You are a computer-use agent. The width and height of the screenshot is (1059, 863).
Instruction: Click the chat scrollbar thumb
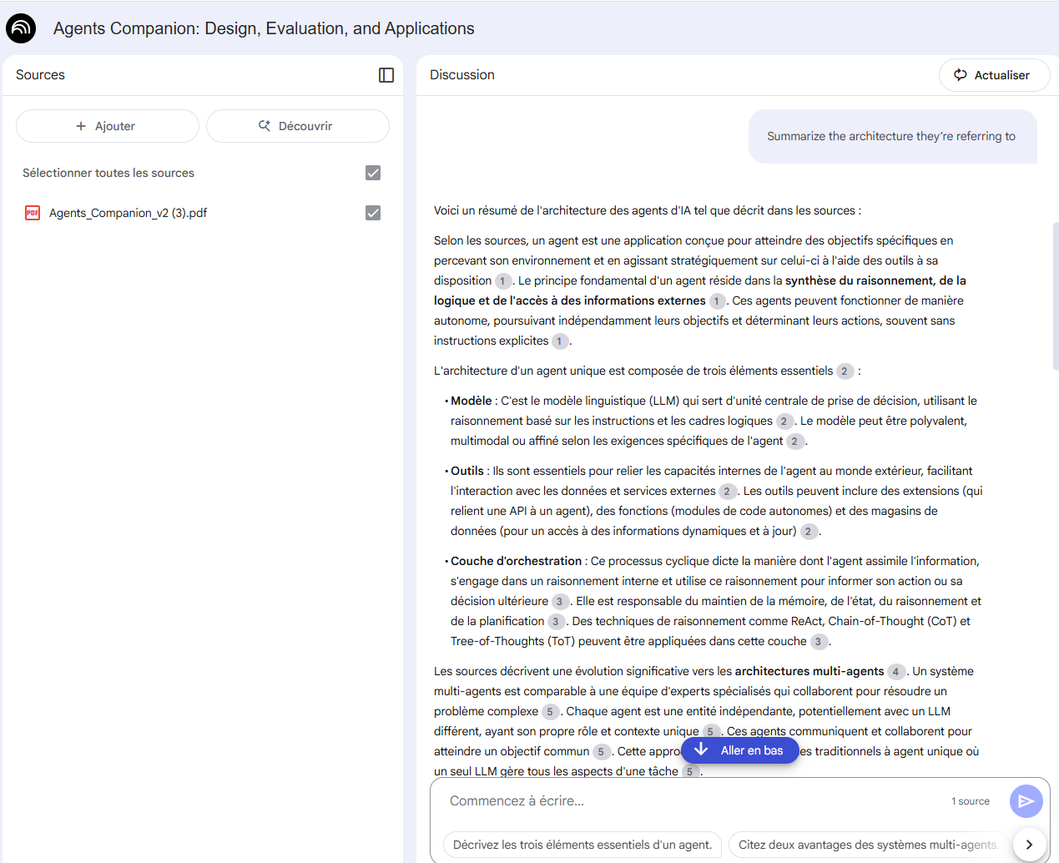coord(1056,296)
